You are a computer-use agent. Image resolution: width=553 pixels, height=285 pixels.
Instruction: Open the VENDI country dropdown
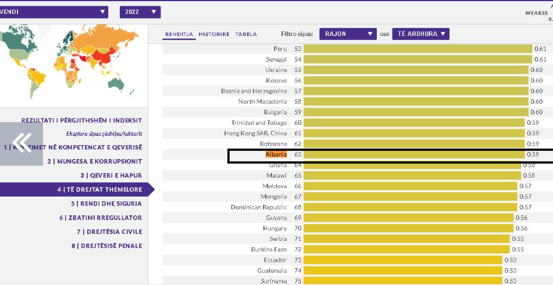[x=55, y=12]
